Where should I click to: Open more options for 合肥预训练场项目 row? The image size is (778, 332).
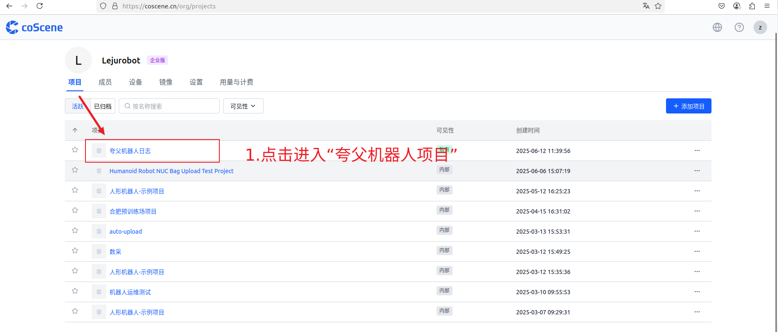click(697, 211)
